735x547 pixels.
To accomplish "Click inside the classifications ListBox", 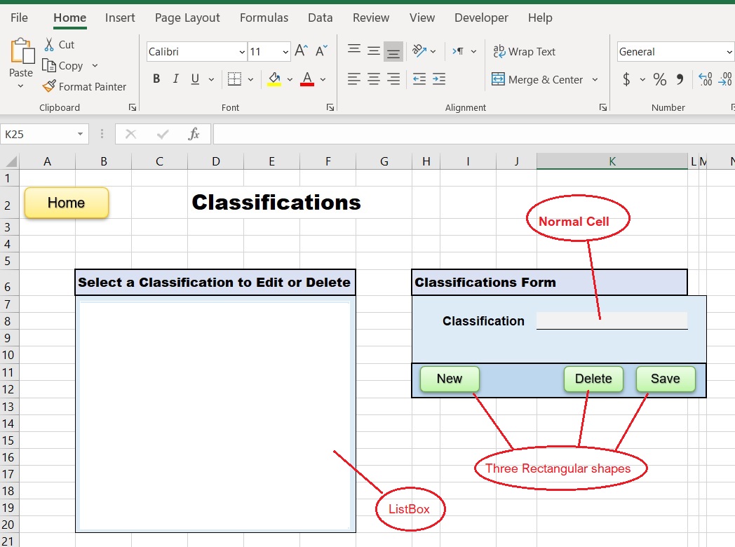I will pos(215,415).
